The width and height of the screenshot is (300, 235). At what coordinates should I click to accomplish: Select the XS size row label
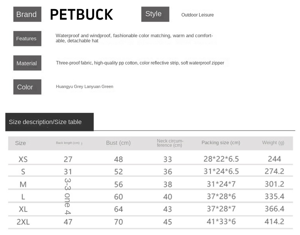click(x=23, y=159)
